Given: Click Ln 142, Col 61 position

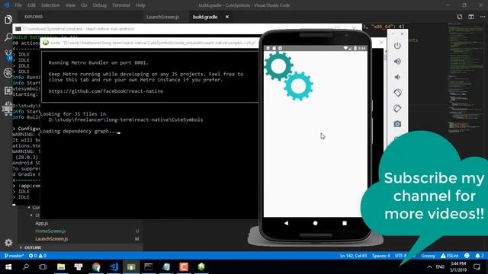Looking at the screenshot, I should pyautogui.click(x=353, y=256).
